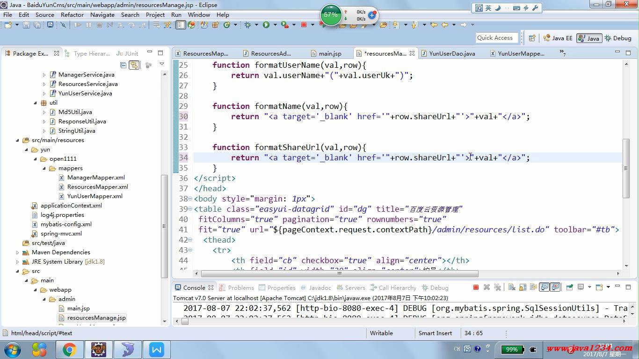Show the hidden editor tabs list
This screenshot has height=359, width=639.
tap(563, 53)
